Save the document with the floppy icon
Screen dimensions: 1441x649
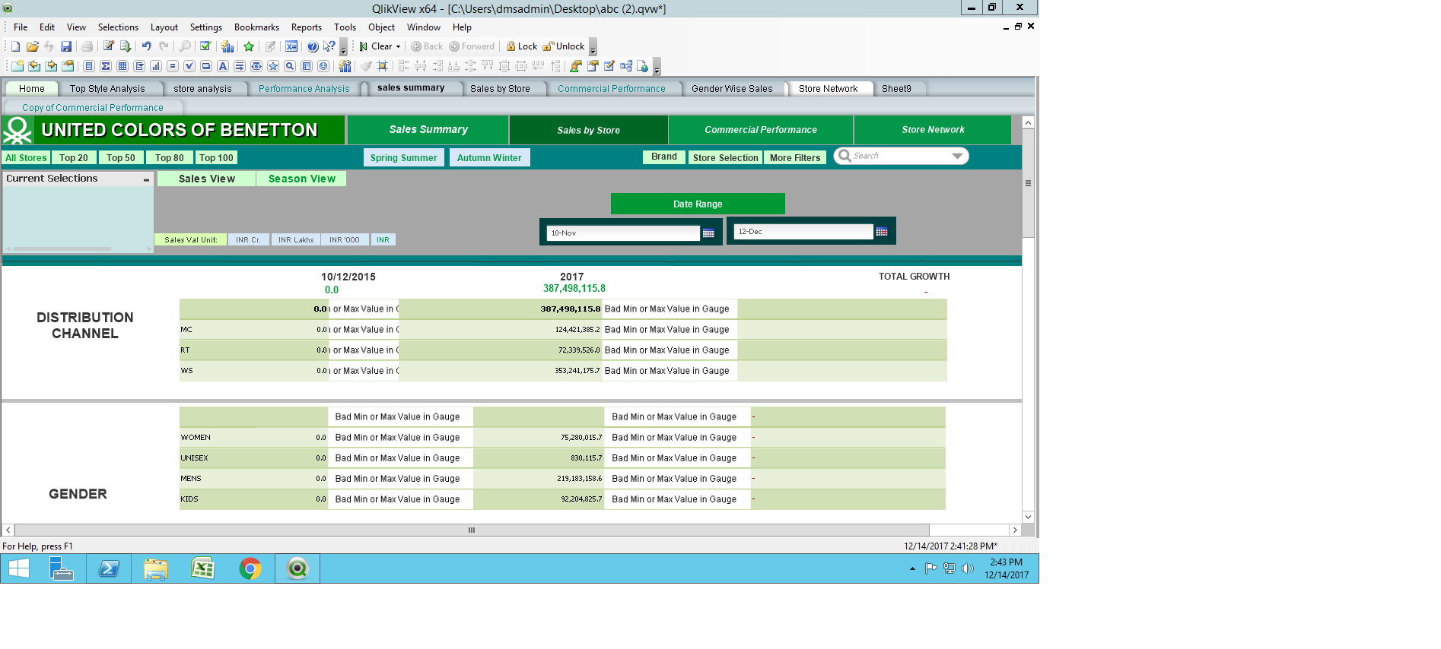[x=66, y=46]
